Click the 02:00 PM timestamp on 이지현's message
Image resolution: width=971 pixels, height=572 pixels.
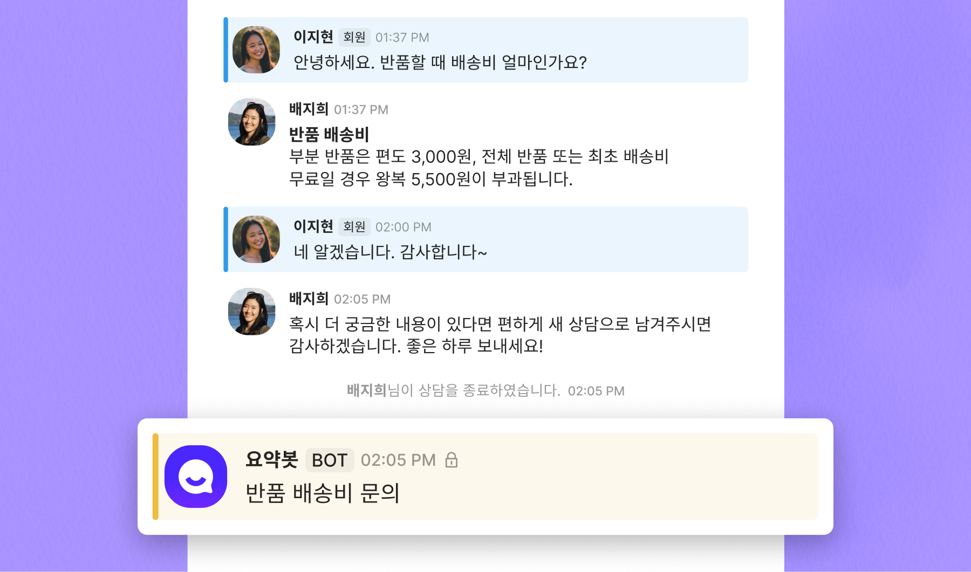pos(403,227)
